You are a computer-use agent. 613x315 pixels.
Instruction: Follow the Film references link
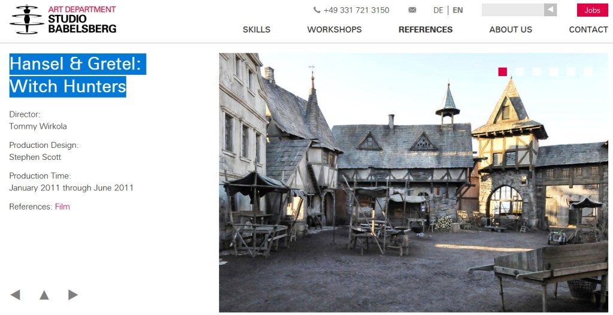click(62, 207)
